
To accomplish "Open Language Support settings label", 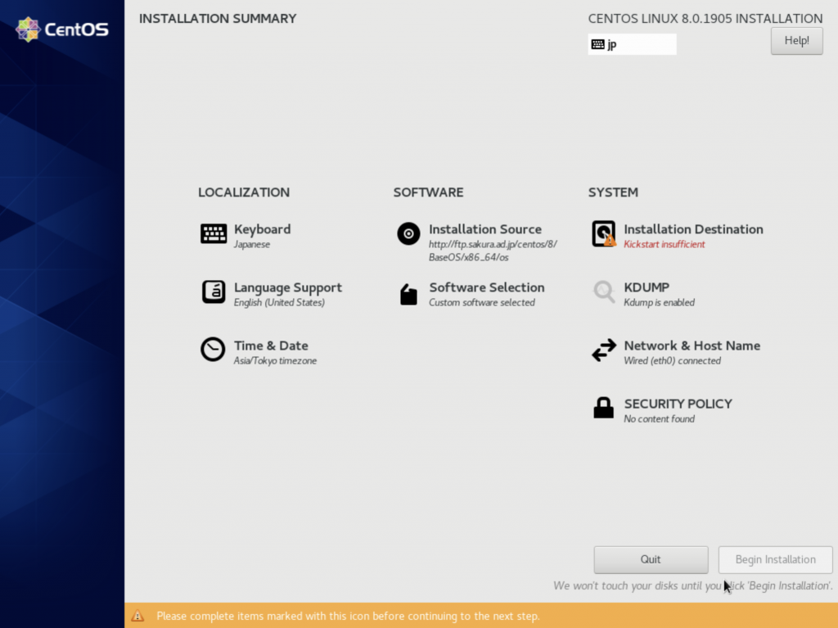I will tap(287, 287).
